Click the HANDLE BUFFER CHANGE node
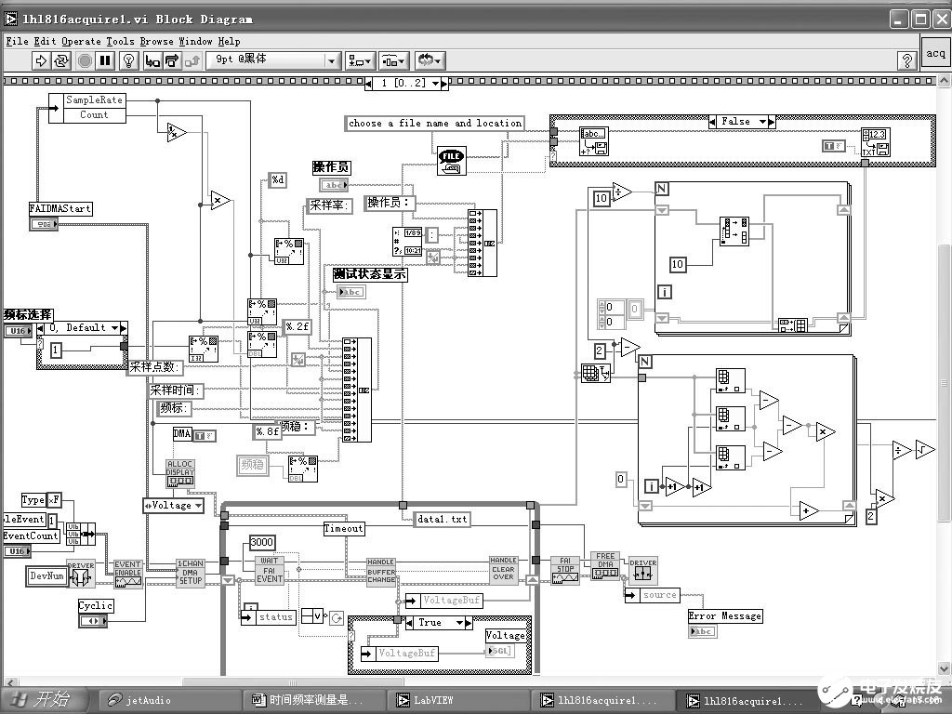The width and height of the screenshot is (952, 714). tap(380, 571)
